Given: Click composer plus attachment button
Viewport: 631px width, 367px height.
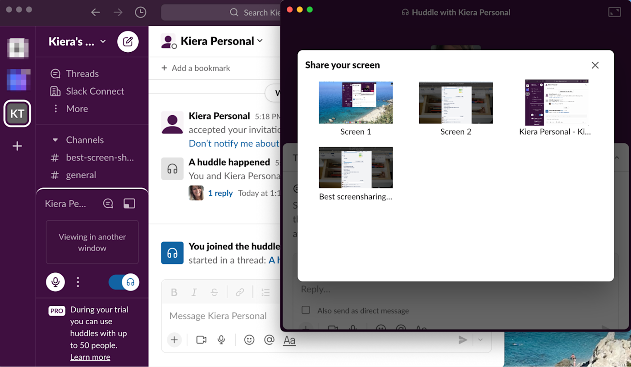Looking at the screenshot, I should click(174, 340).
